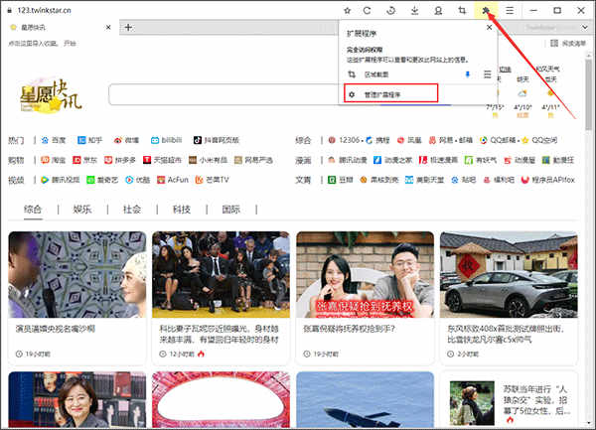Open browsing history clock icon
The height and width of the screenshot is (430, 596).
[x=390, y=11]
